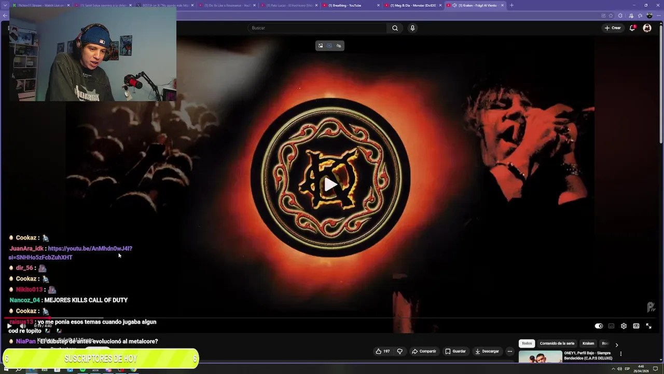This screenshot has width=664, height=374.
Task: Open browser profile avatar
Action: [x=649, y=16]
